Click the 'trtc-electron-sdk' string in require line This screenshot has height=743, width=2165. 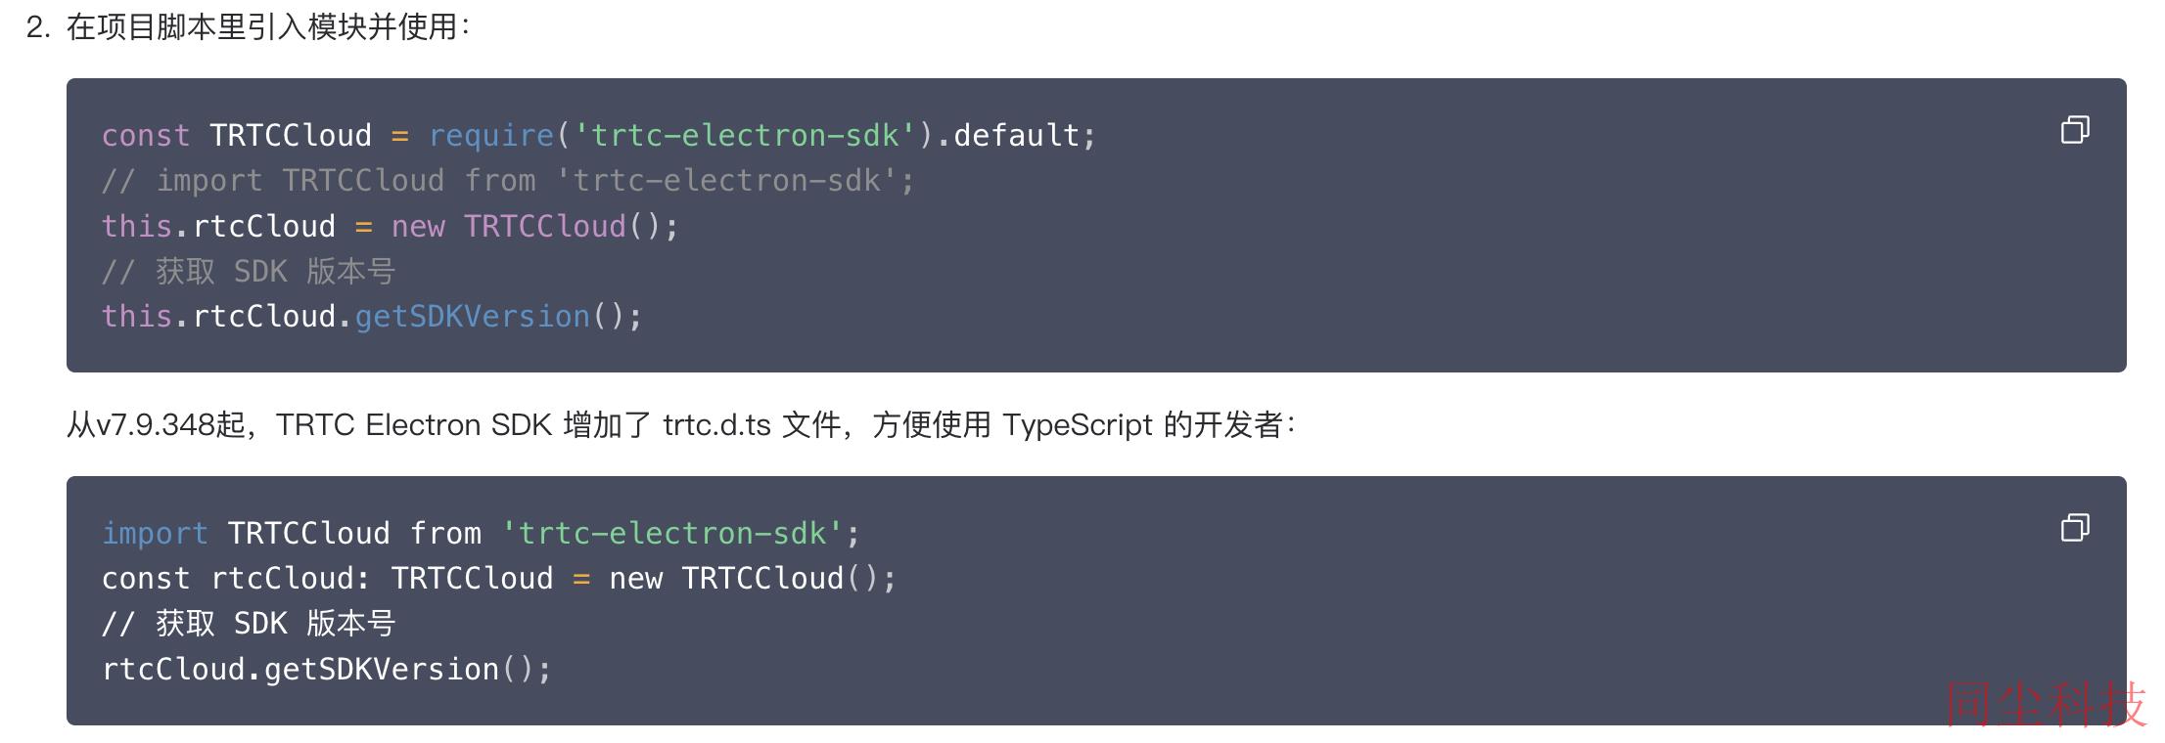coord(745,135)
